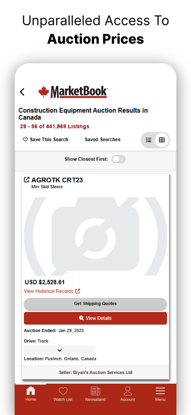Open external link icon next to AGROTK CRT23

[x=27, y=180]
